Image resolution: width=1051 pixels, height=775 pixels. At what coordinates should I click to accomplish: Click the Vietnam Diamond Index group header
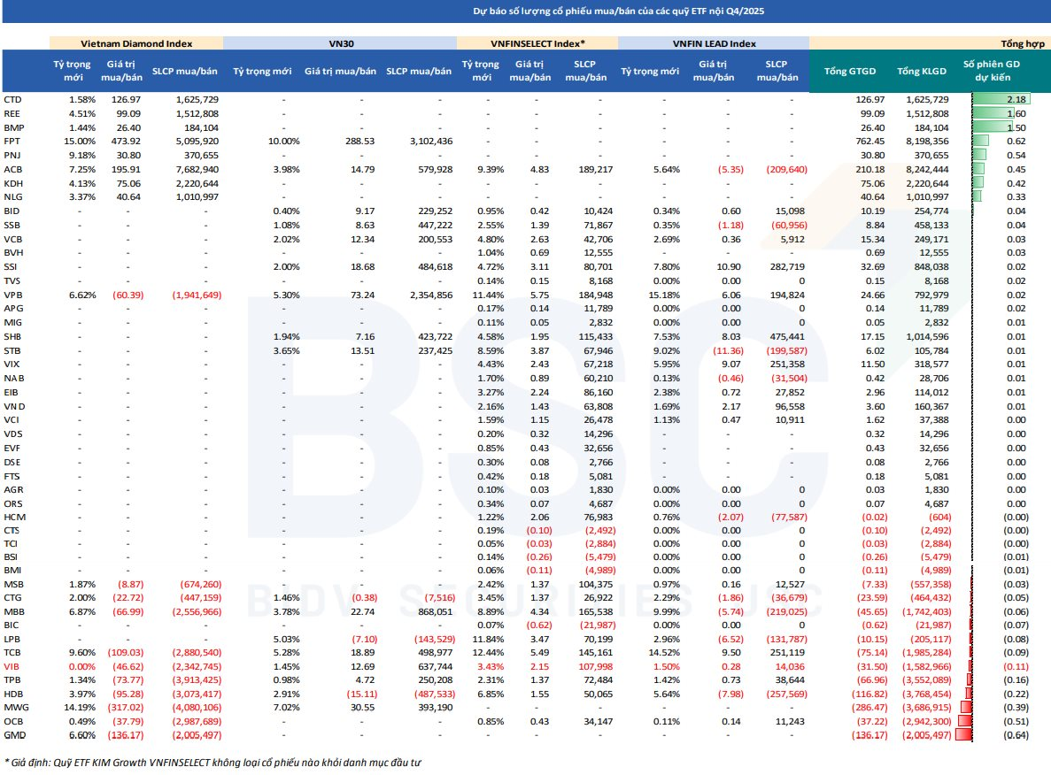coord(136,42)
